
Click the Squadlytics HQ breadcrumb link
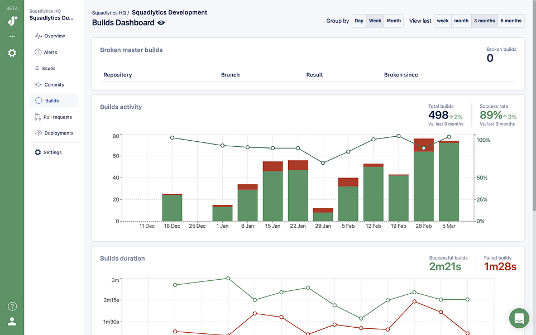click(109, 13)
